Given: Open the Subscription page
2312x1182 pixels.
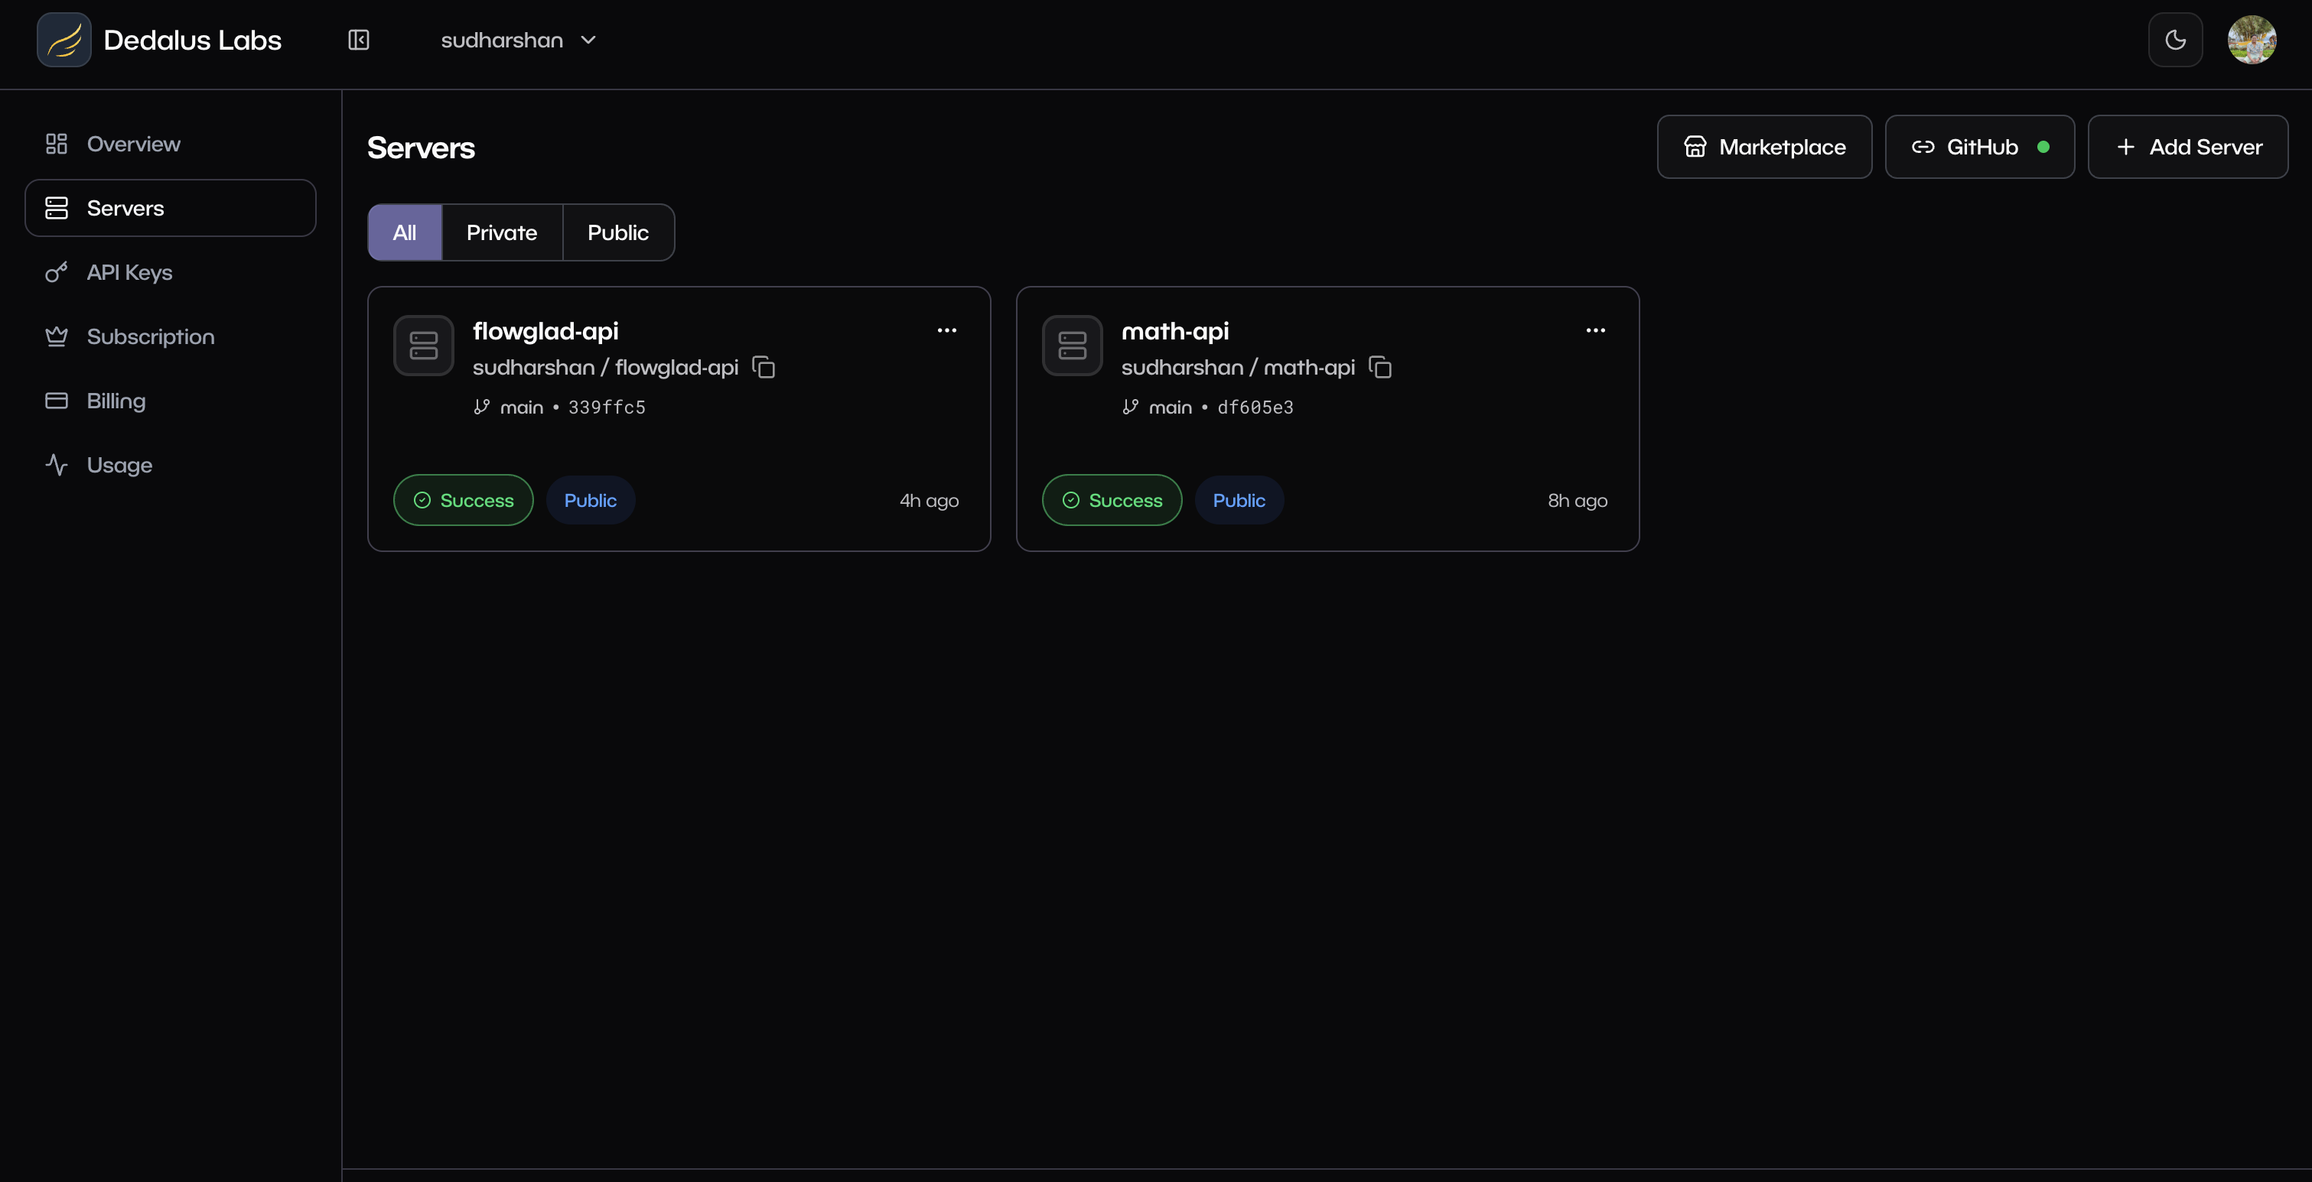Looking at the screenshot, I should tap(150, 337).
